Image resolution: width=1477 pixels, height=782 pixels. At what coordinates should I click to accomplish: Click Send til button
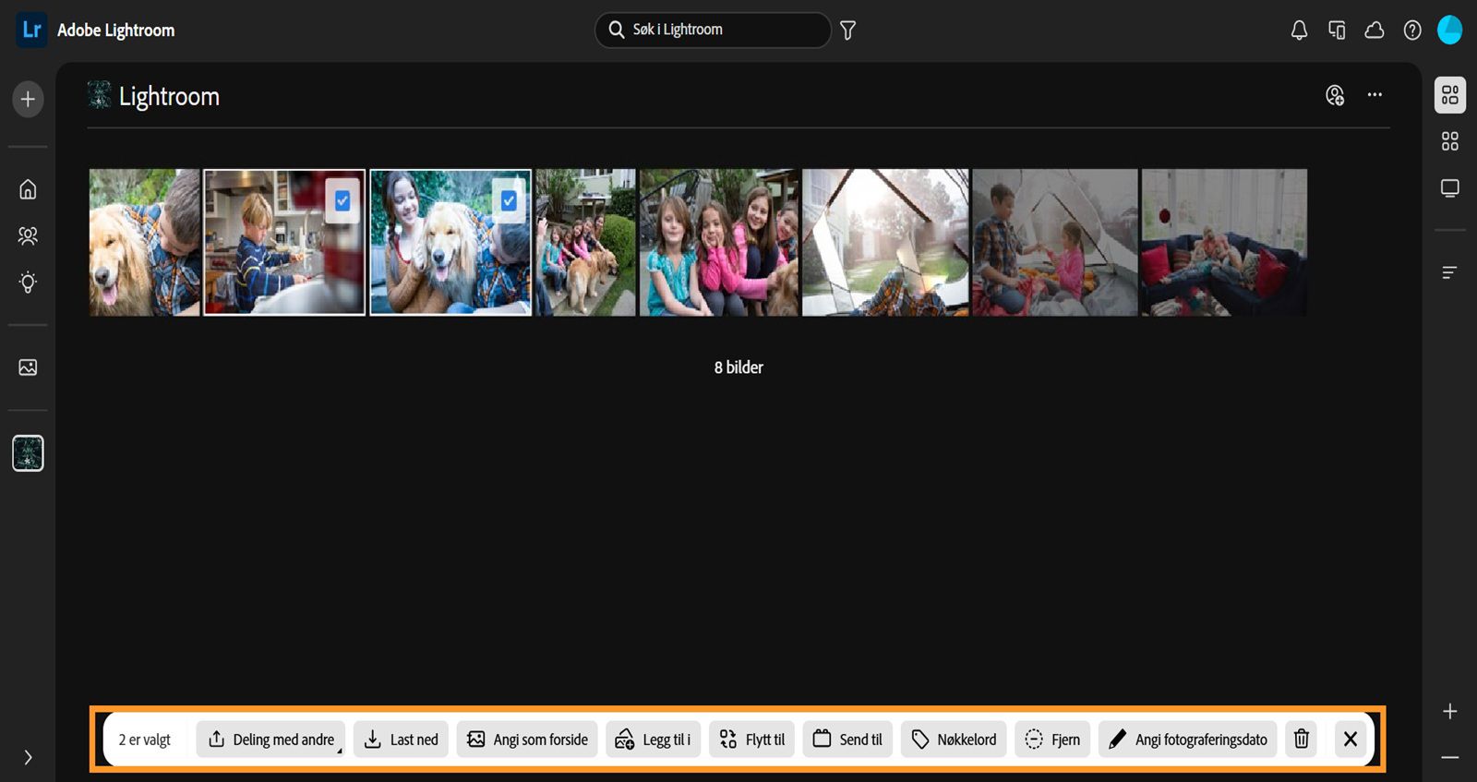tap(847, 740)
